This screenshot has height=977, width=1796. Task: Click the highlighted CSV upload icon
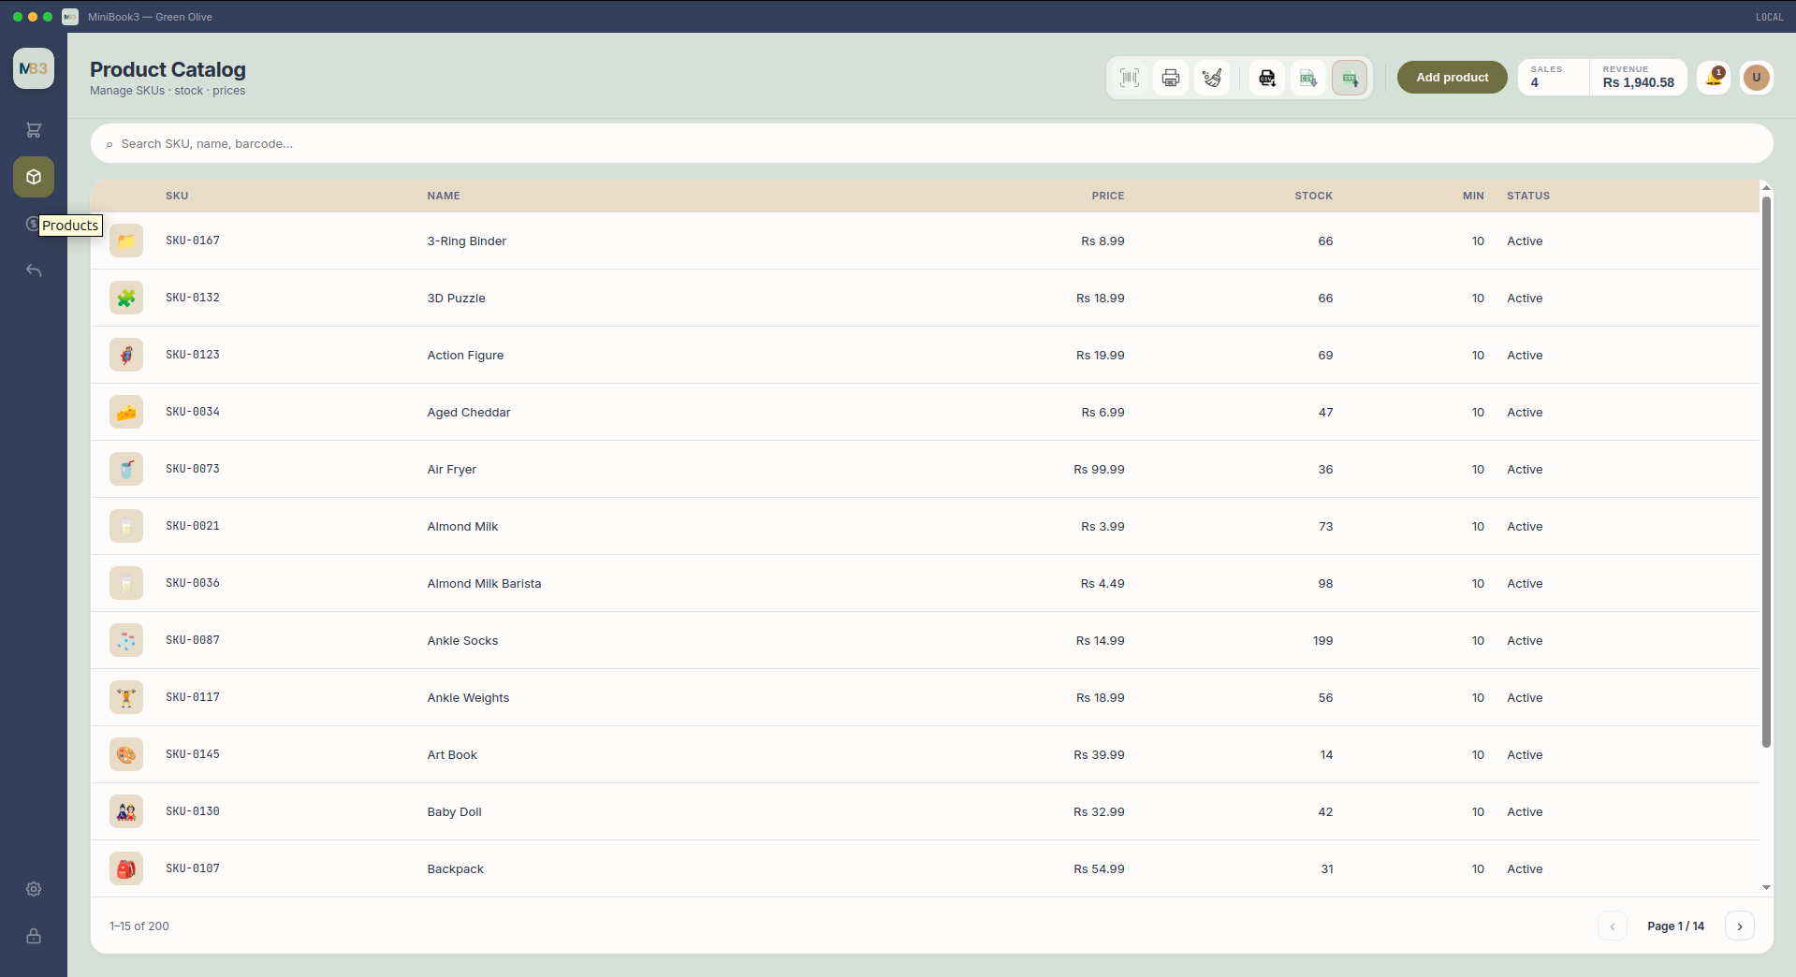point(1350,78)
